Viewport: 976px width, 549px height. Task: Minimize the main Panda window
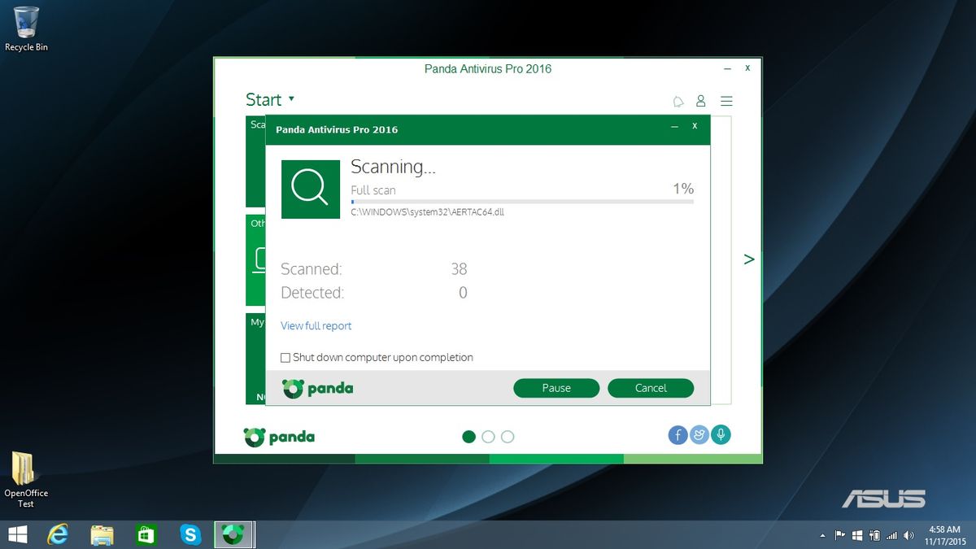[x=728, y=69]
